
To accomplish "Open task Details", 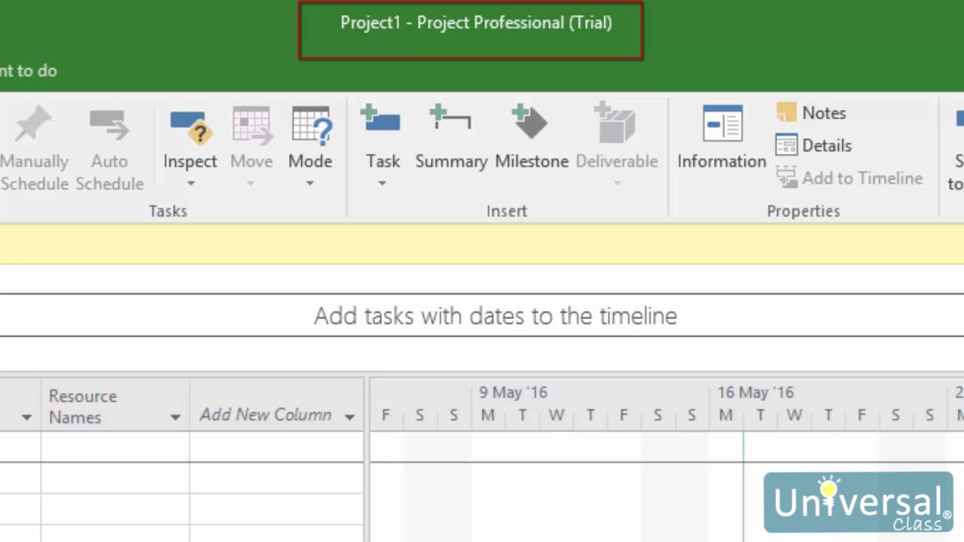I will pos(814,145).
